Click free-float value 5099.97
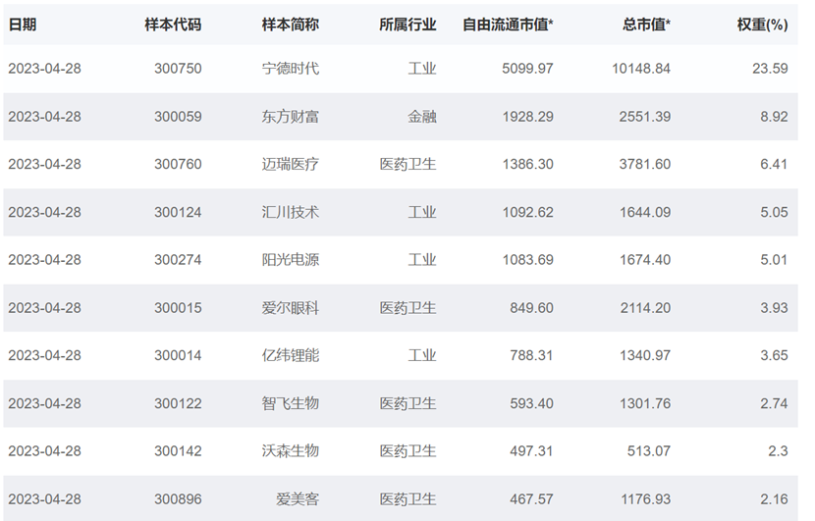The width and height of the screenshot is (815, 521). 527,69
